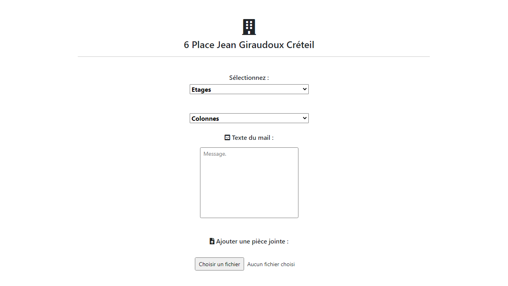Focus the Message text area

249,183
